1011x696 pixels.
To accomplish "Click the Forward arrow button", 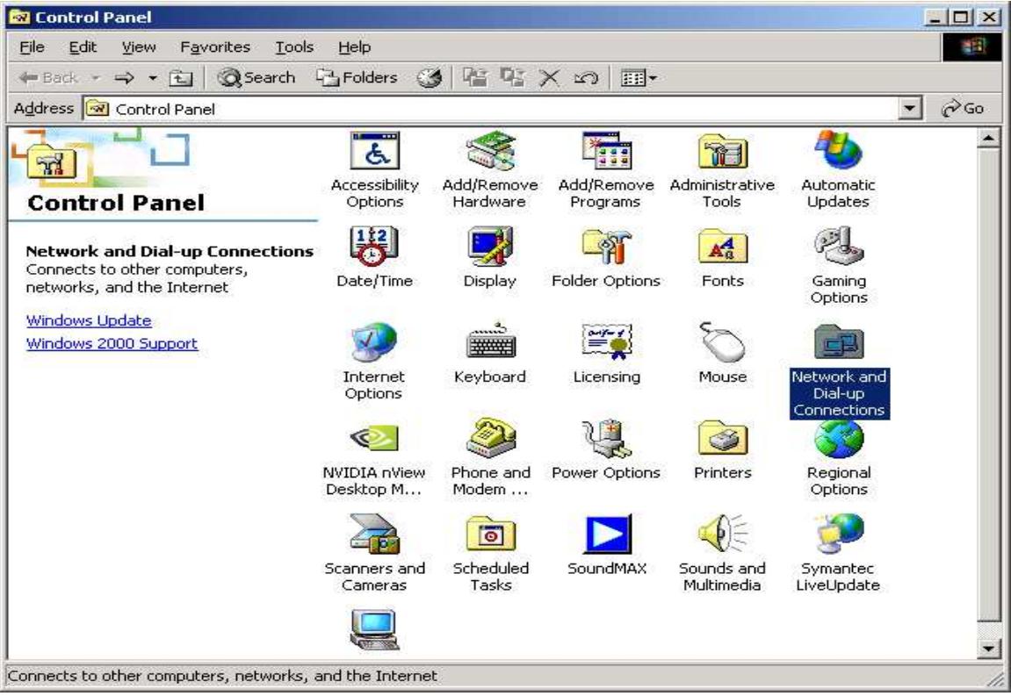I will pyautogui.click(x=125, y=78).
